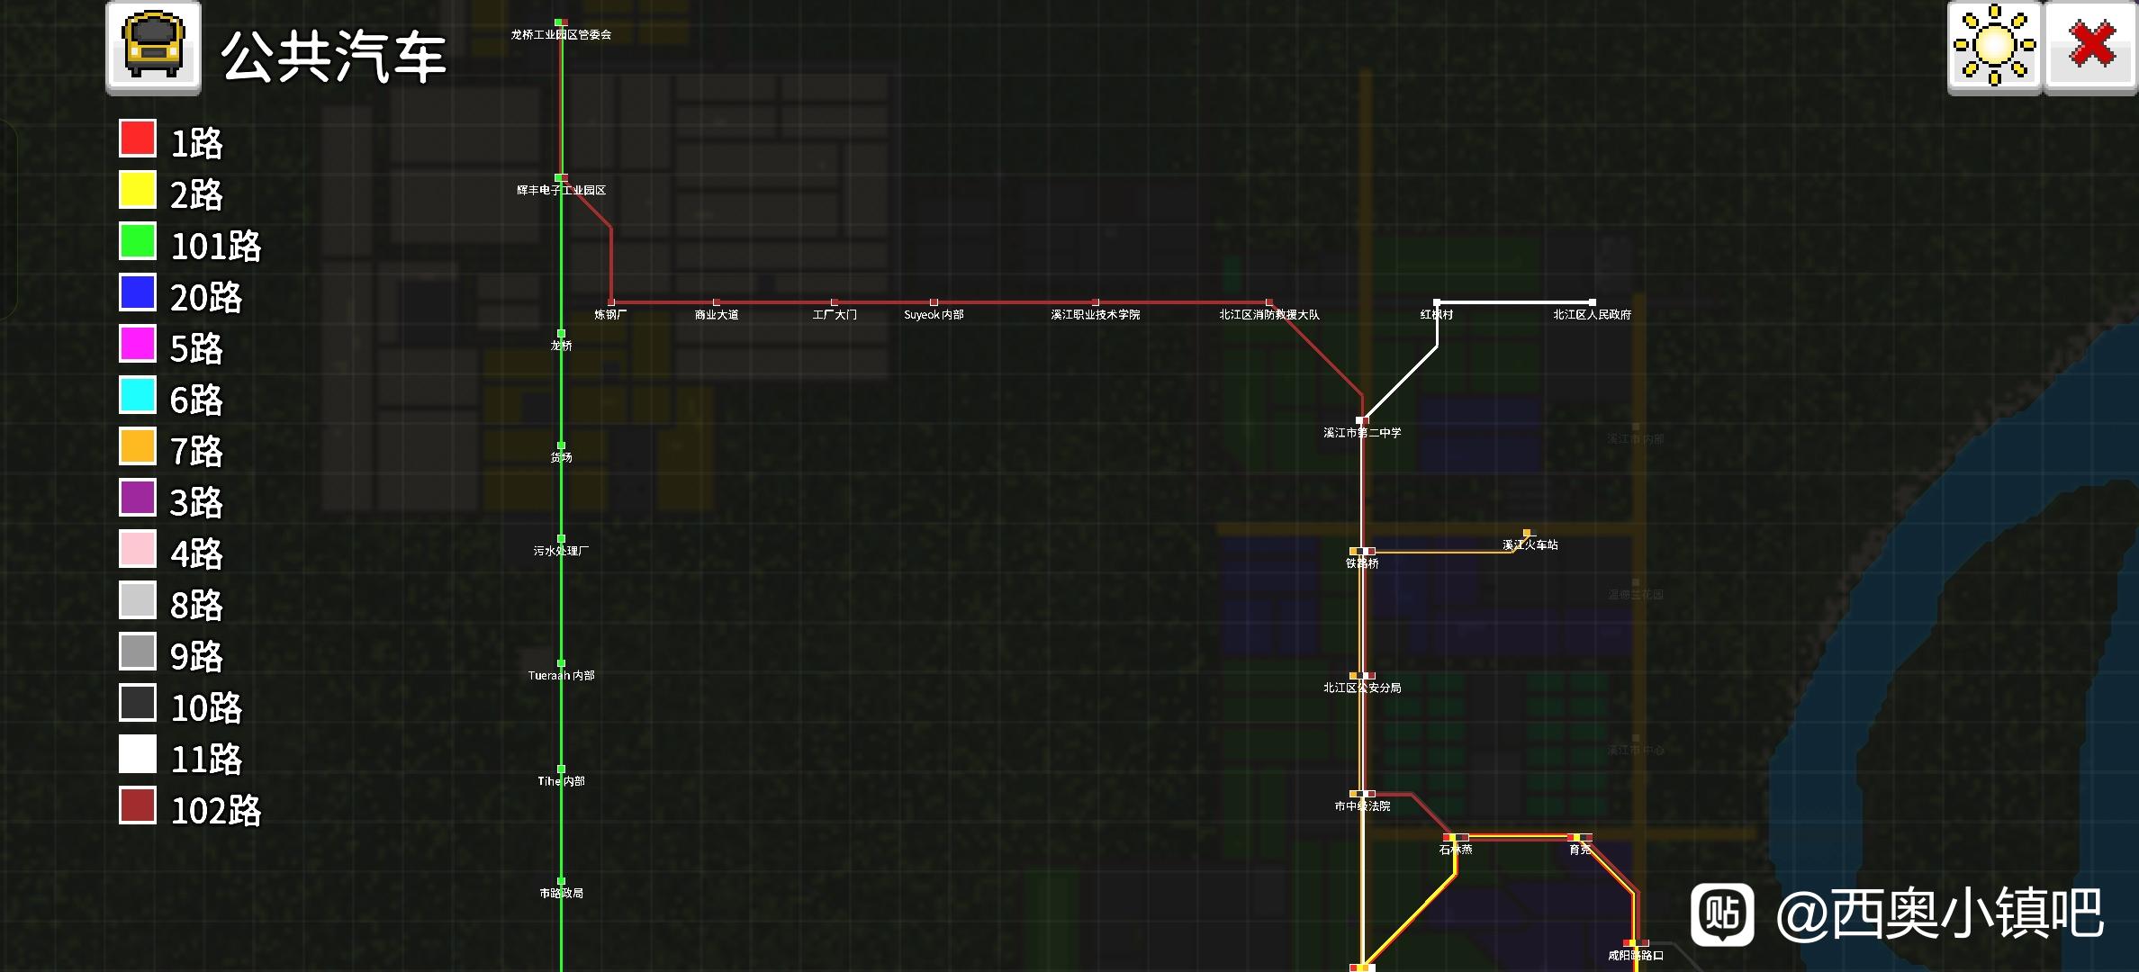This screenshot has height=972, width=2139.
Task: Click the 红枫村 bus stop marker
Action: click(1437, 302)
